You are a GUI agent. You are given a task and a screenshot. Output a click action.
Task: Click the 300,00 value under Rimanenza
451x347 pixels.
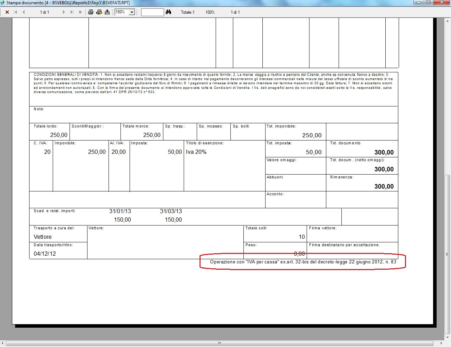point(384,186)
